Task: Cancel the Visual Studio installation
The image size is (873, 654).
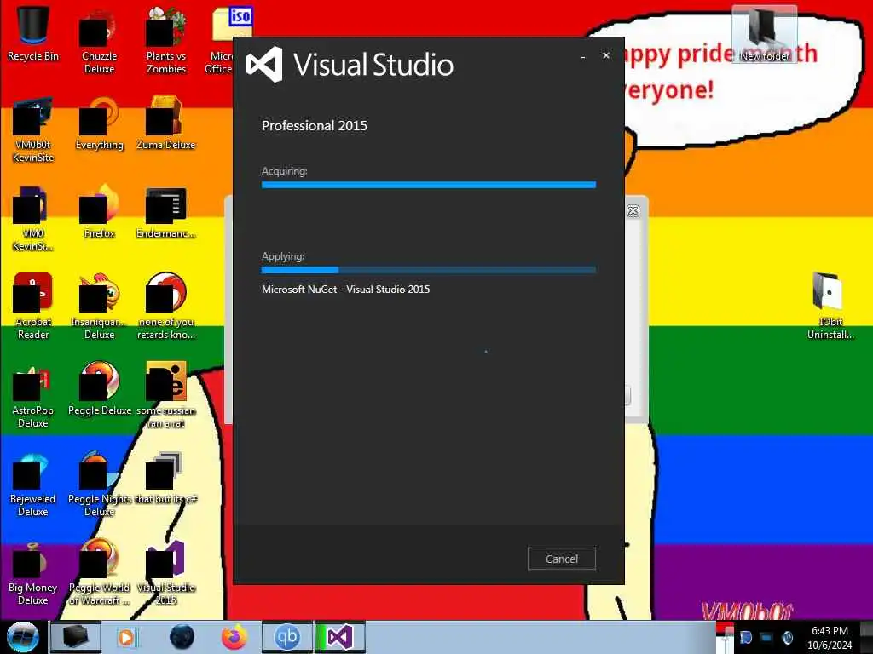Action: pyautogui.click(x=561, y=559)
